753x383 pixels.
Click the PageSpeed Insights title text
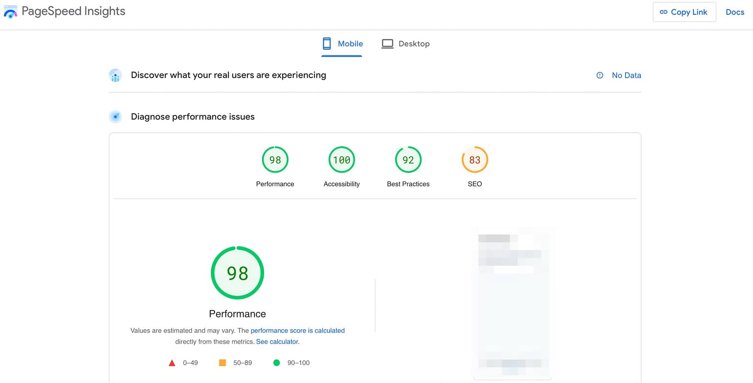pos(73,11)
